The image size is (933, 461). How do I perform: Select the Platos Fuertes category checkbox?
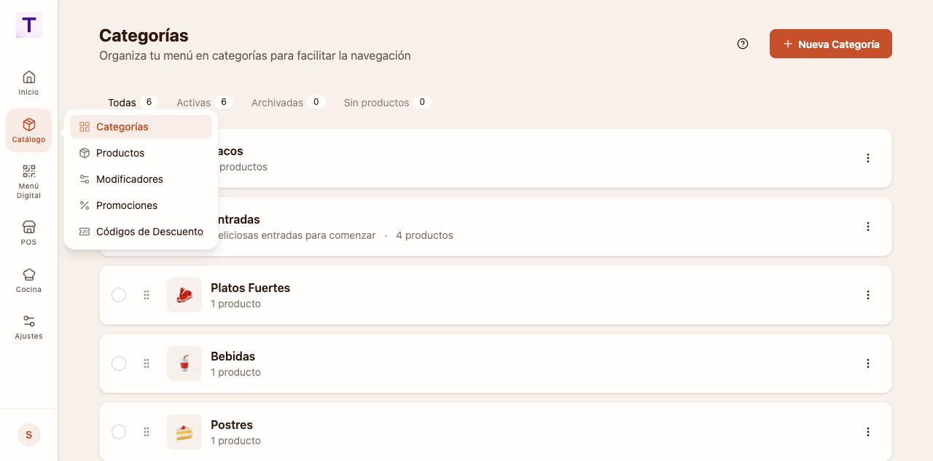tap(119, 295)
